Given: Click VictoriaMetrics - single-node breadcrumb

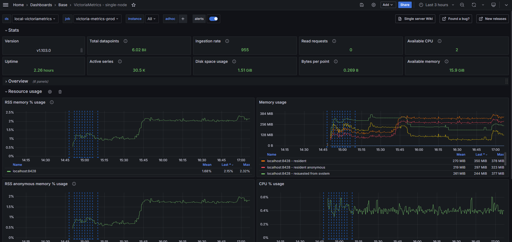Looking at the screenshot, I should (x=100, y=5).
